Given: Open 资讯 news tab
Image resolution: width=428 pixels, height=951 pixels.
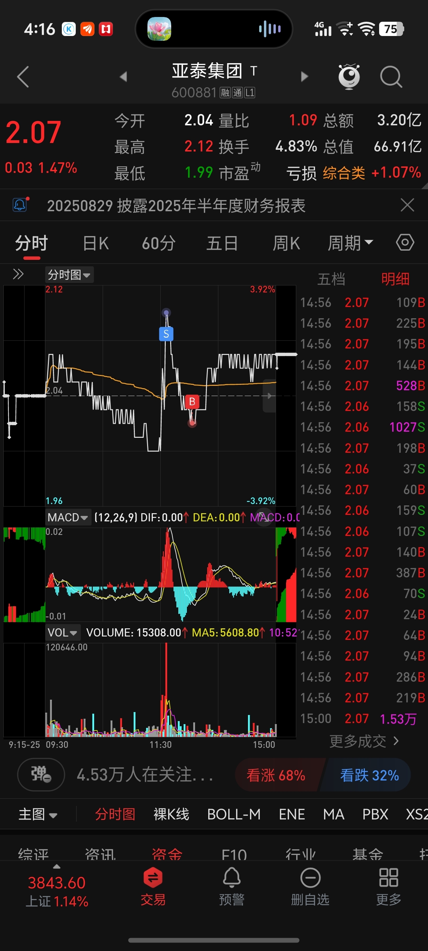Looking at the screenshot, I should pos(100,854).
